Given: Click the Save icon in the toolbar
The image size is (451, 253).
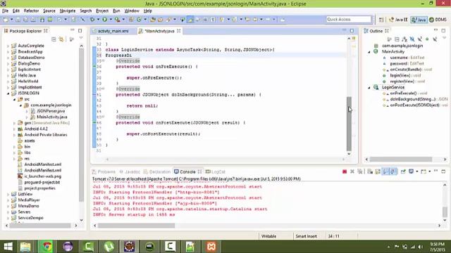Looking at the screenshot, I should tap(18, 20).
